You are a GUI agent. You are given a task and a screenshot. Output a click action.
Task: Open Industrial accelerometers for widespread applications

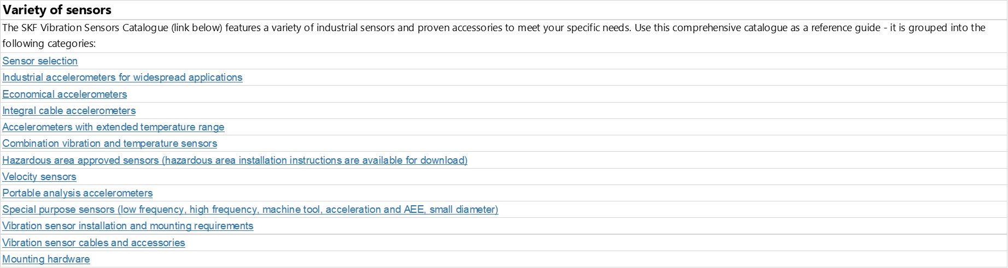pyautogui.click(x=122, y=78)
